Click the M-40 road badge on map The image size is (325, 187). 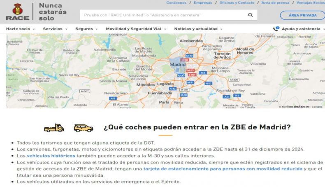pyautogui.click(x=189, y=56)
